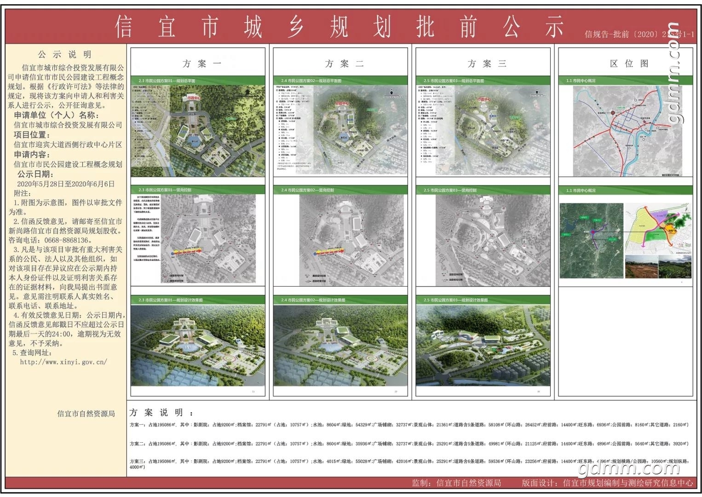Select the 公示说明 heading
This screenshot has width=702, height=497.
pyautogui.click(x=65, y=54)
